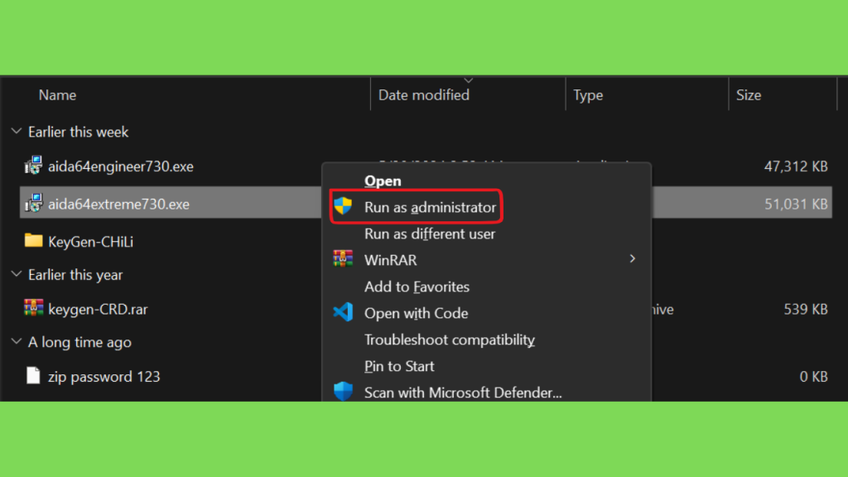This screenshot has width=848, height=477.
Task: Select Pin to Start
Action: pos(399,366)
